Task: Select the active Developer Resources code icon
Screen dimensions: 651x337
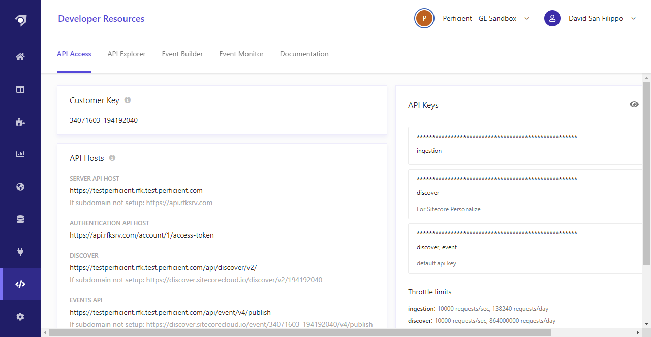Action: [20, 284]
